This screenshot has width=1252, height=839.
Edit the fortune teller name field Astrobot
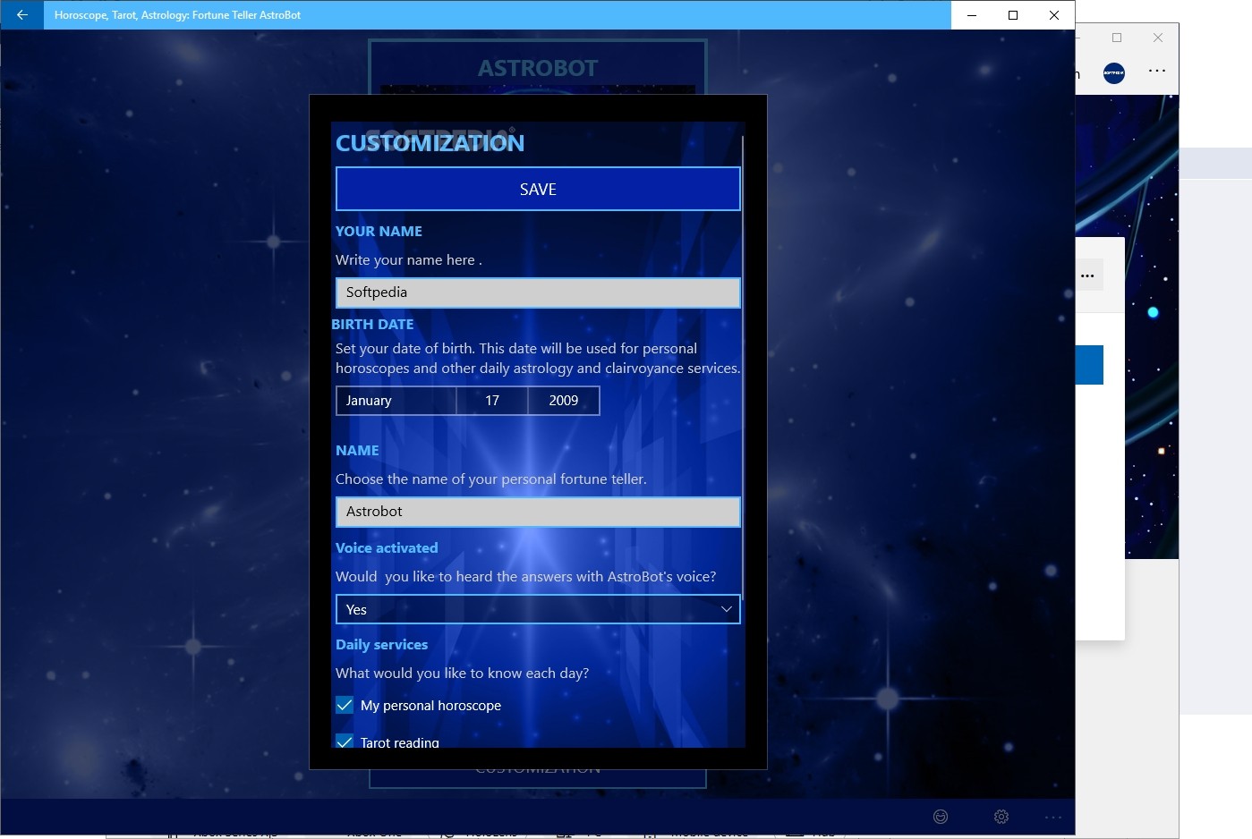(538, 512)
